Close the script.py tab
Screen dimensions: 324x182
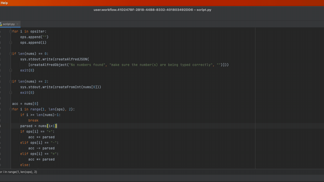click(17, 24)
